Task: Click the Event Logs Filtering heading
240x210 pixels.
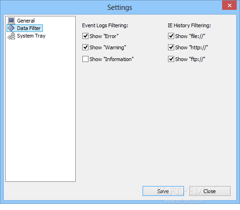Action: tap(105, 25)
